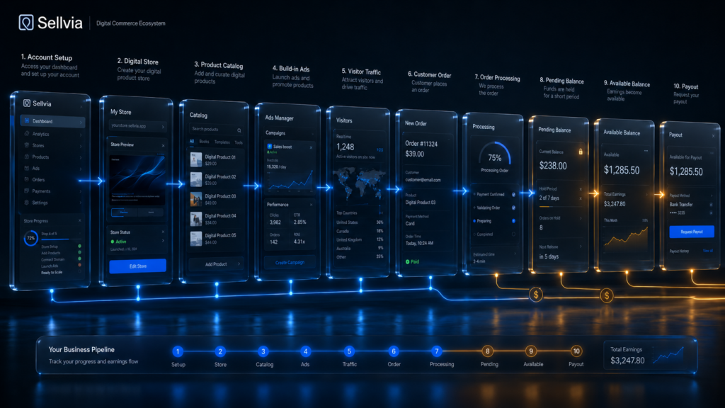Screen dimensions: 725x408
Task: Expand the Products menu chevron
Action: [x=81, y=158]
